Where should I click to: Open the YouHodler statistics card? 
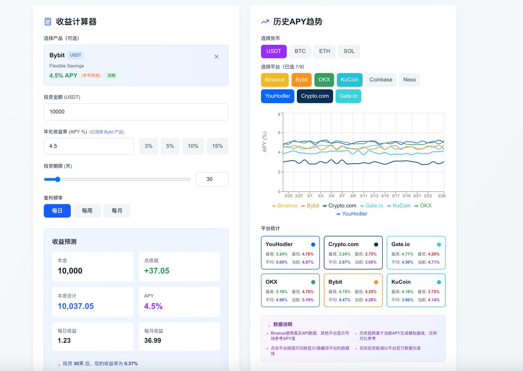pos(290,253)
